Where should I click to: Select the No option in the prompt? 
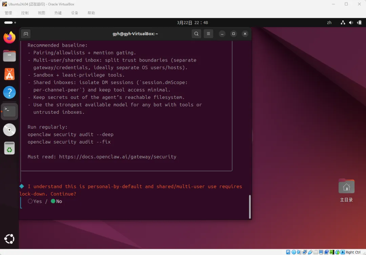pyautogui.click(x=56, y=201)
